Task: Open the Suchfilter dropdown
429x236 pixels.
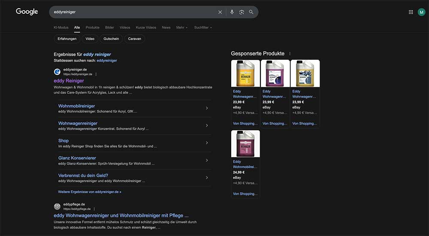Action: (203, 27)
